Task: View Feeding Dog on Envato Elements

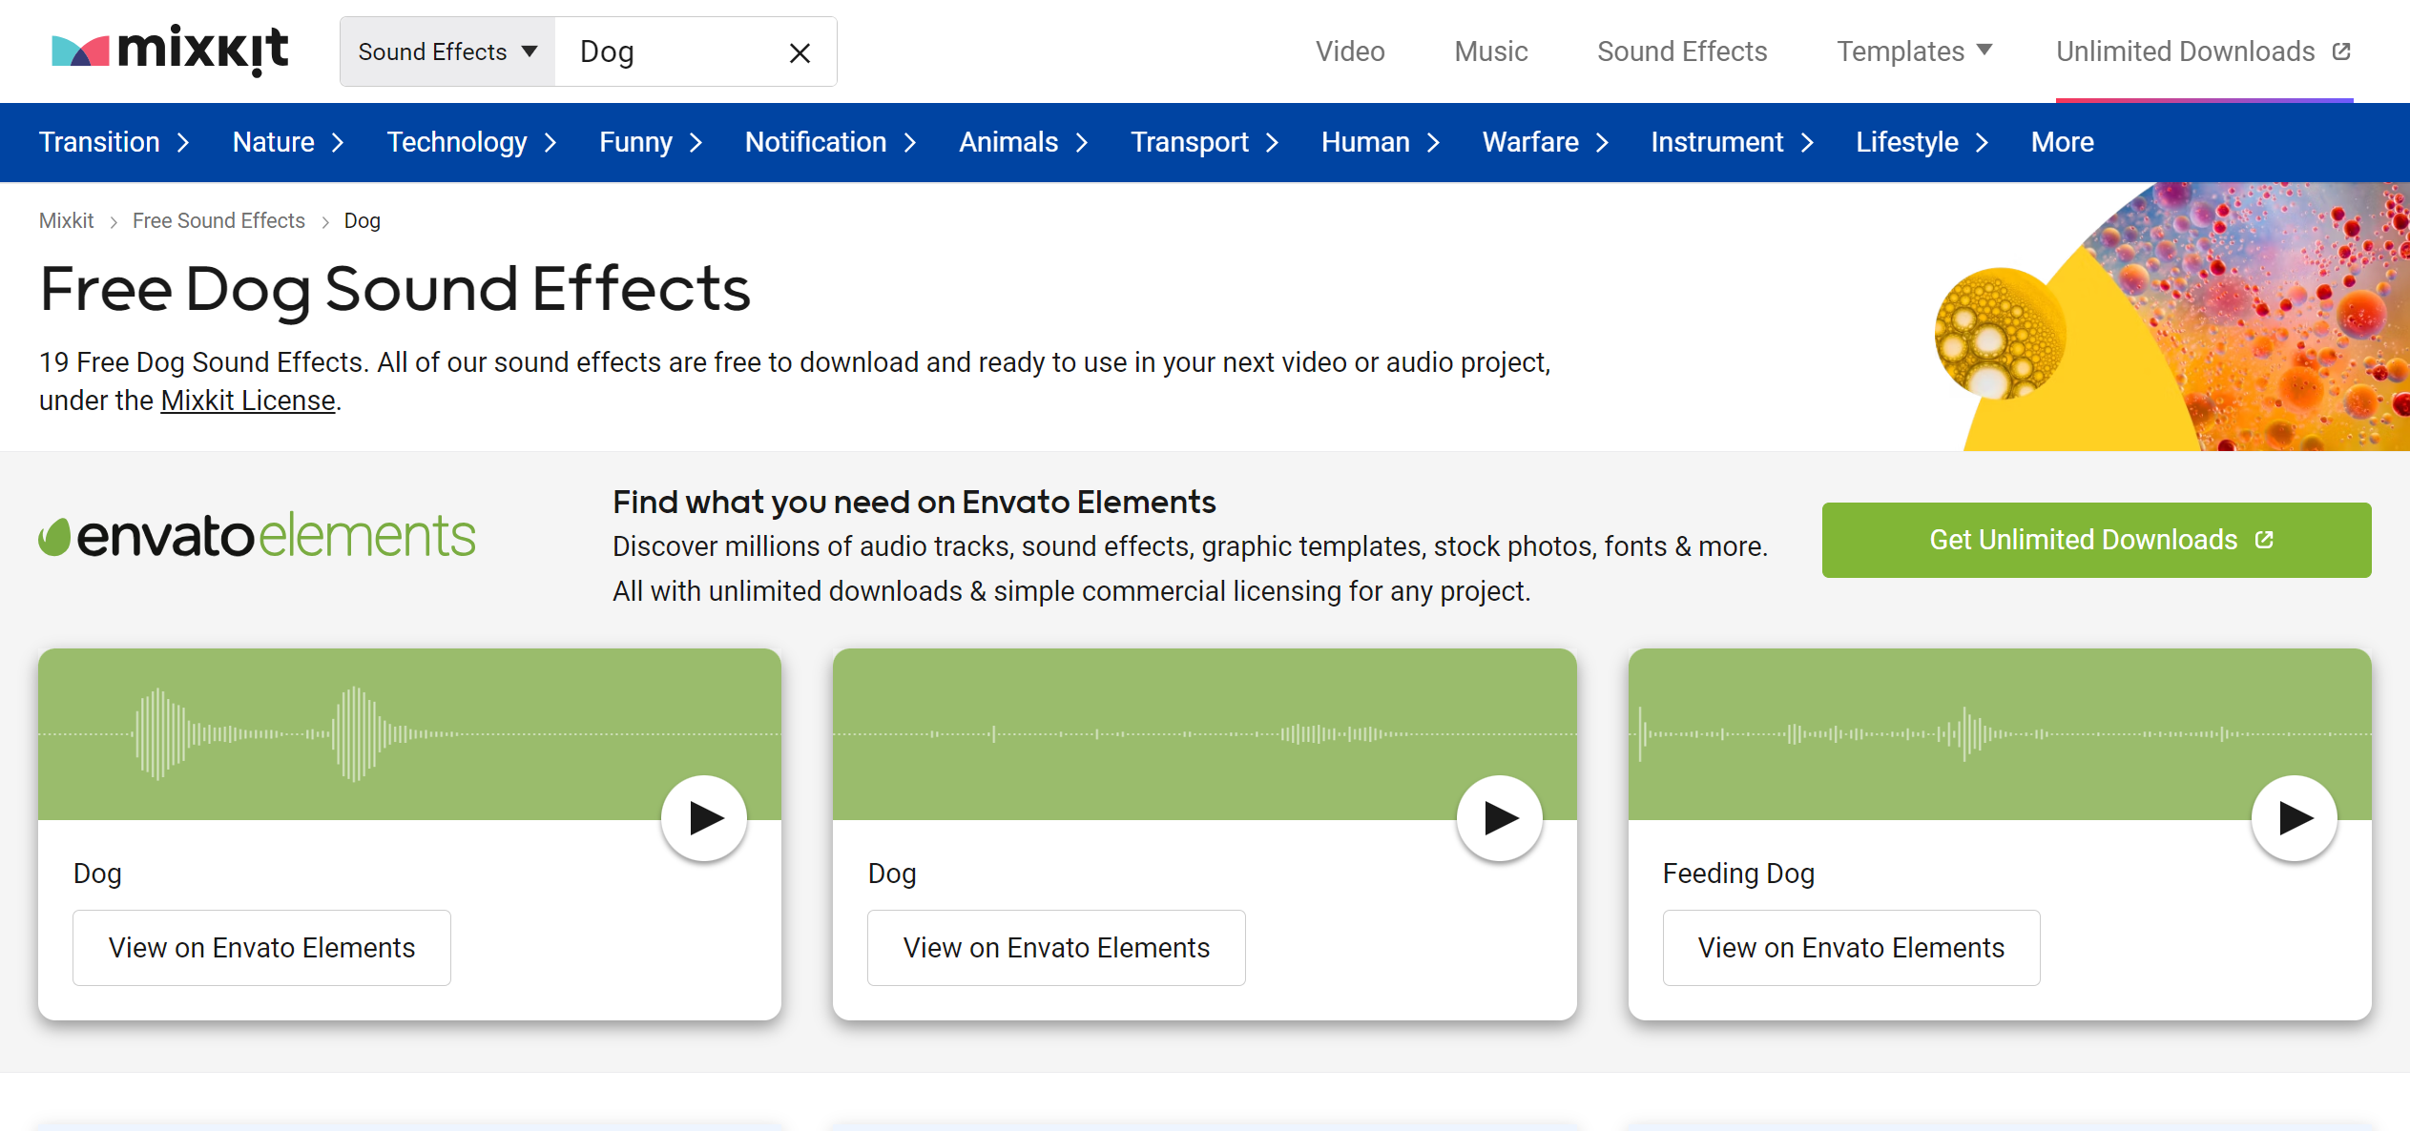Action: click(x=1852, y=947)
